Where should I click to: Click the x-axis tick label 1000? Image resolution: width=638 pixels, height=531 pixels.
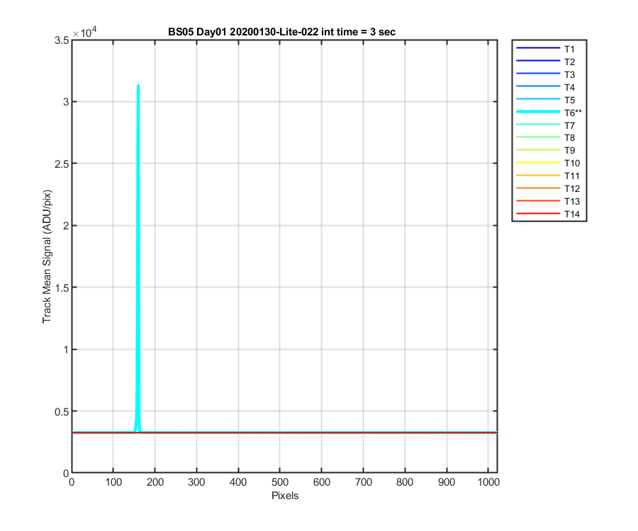point(488,482)
